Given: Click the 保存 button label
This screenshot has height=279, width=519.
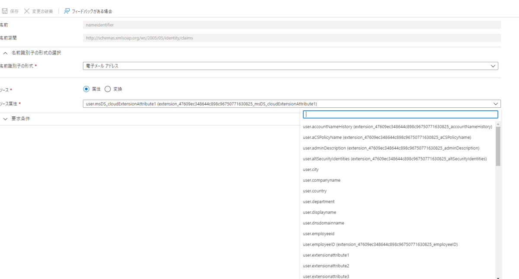Looking at the screenshot, I should click(14, 11).
